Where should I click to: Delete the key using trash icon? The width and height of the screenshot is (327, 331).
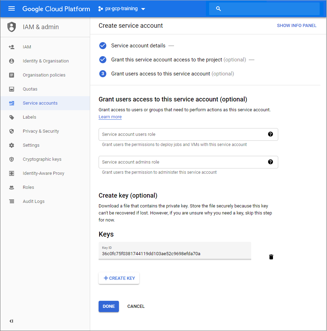(x=271, y=257)
